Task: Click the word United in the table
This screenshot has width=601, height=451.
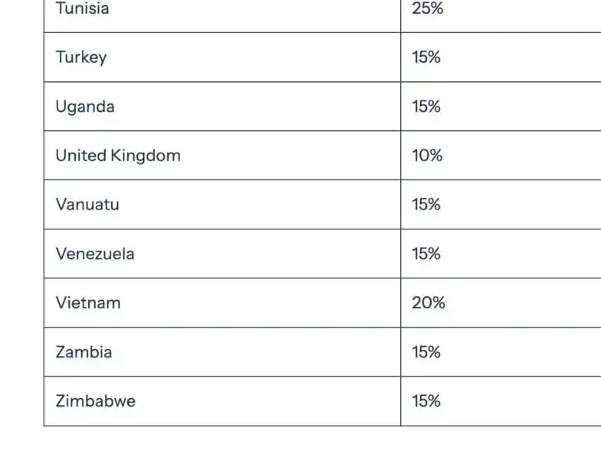Action: pos(80,156)
